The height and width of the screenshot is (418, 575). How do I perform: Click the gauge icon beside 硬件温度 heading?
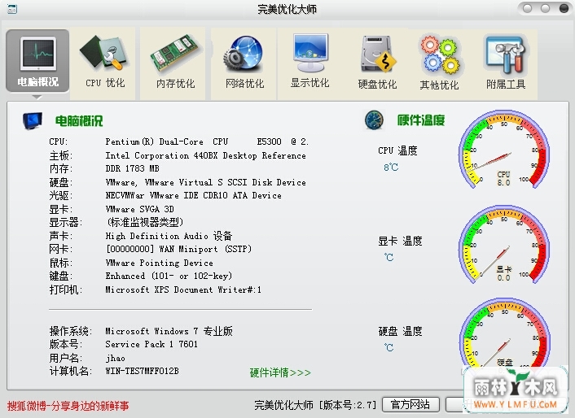pyautogui.click(x=374, y=120)
